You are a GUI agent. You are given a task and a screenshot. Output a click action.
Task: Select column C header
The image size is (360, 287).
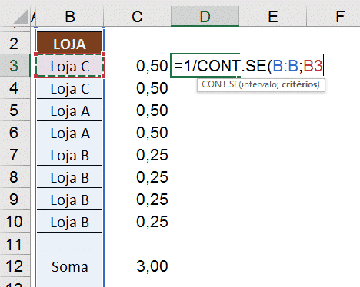tap(137, 17)
